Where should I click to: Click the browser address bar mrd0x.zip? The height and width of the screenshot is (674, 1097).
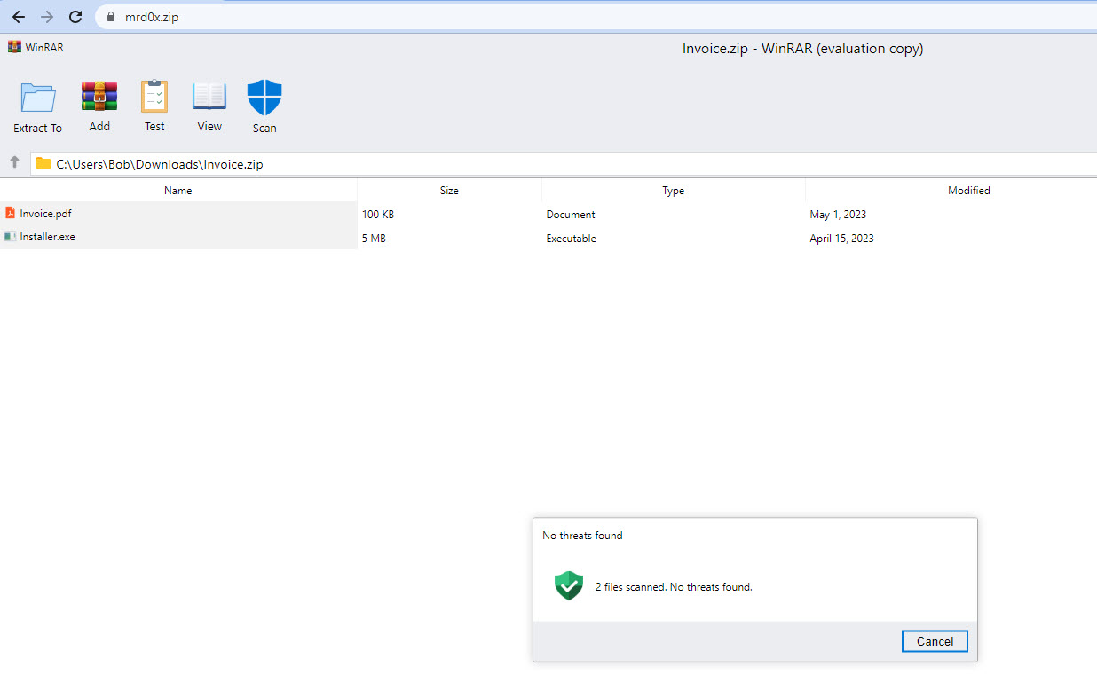coord(595,17)
